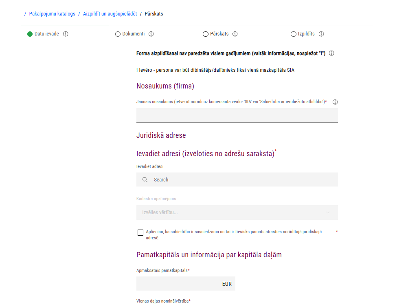Select the Dokumenti step radio circle
Screen dimensions: 397x305
point(118,34)
